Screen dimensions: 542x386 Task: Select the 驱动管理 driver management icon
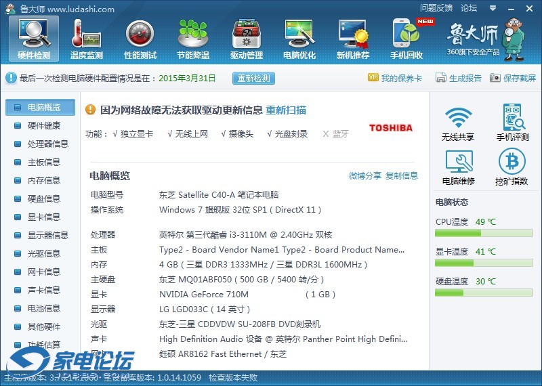click(x=247, y=38)
